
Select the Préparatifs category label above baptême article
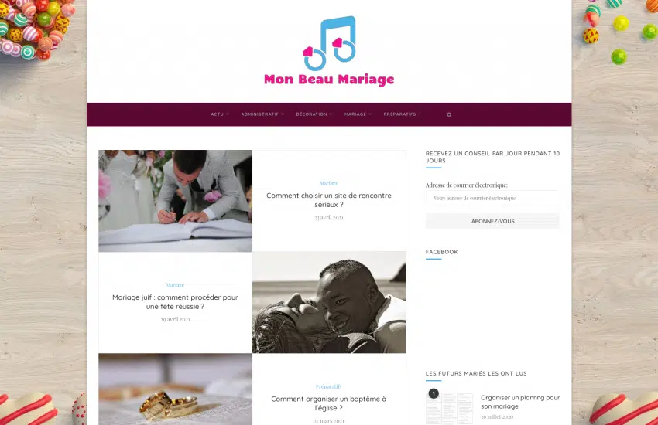(x=328, y=386)
